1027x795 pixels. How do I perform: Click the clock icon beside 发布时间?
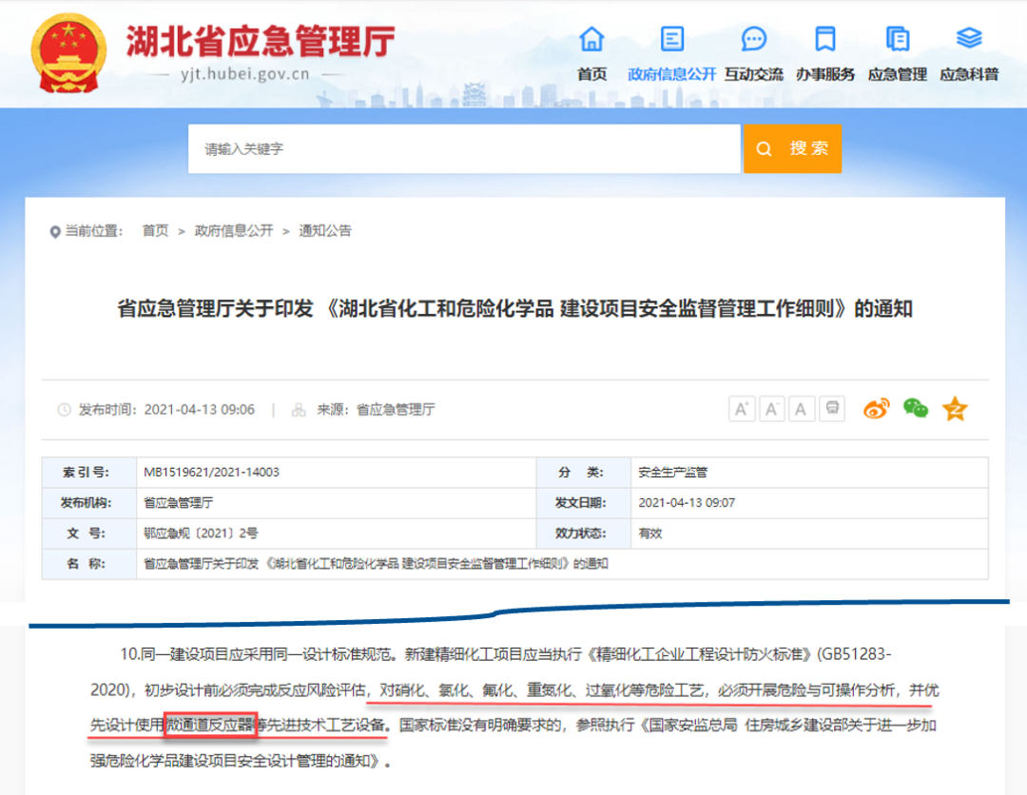[65, 410]
